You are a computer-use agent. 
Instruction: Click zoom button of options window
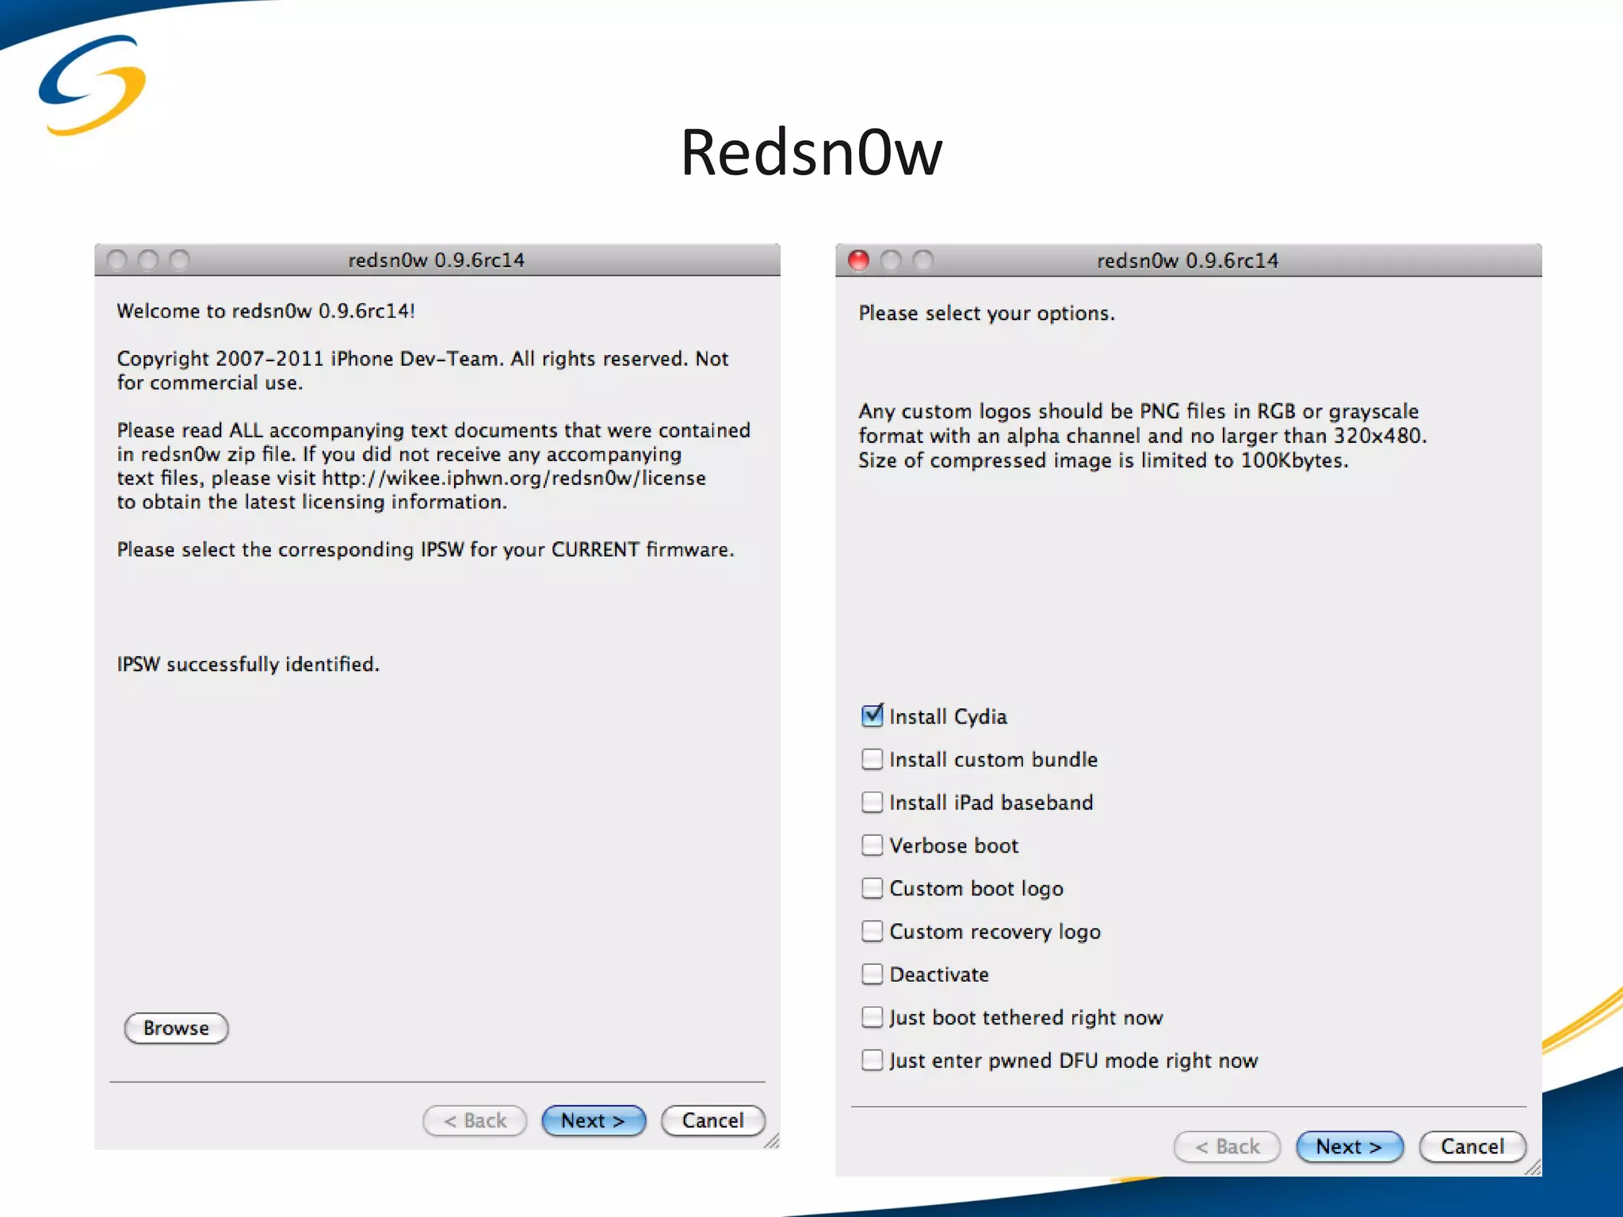click(922, 260)
